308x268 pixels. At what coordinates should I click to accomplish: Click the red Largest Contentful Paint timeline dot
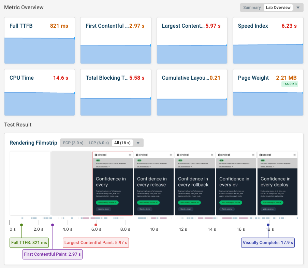tap(96, 225)
